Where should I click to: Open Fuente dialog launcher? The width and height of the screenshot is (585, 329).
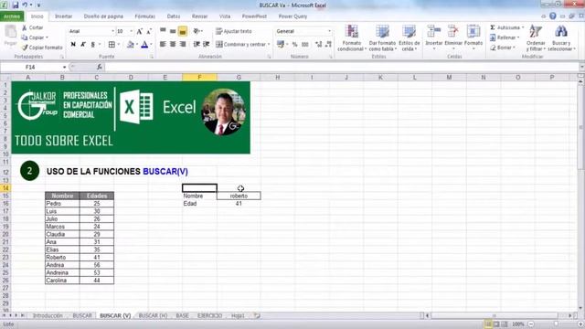[152, 57]
